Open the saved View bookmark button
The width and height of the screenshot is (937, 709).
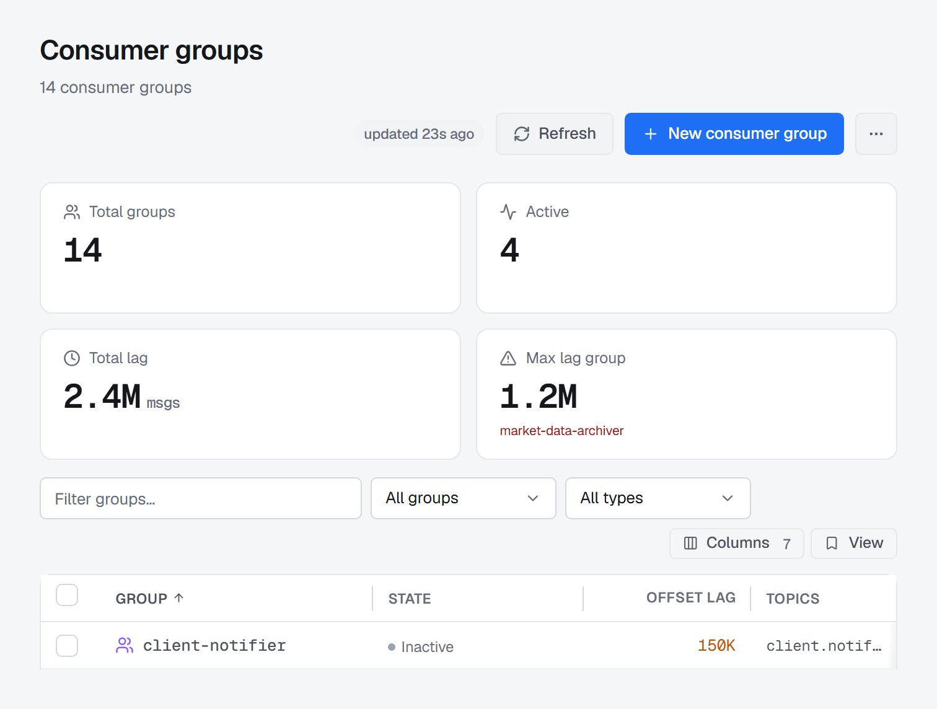pos(853,544)
